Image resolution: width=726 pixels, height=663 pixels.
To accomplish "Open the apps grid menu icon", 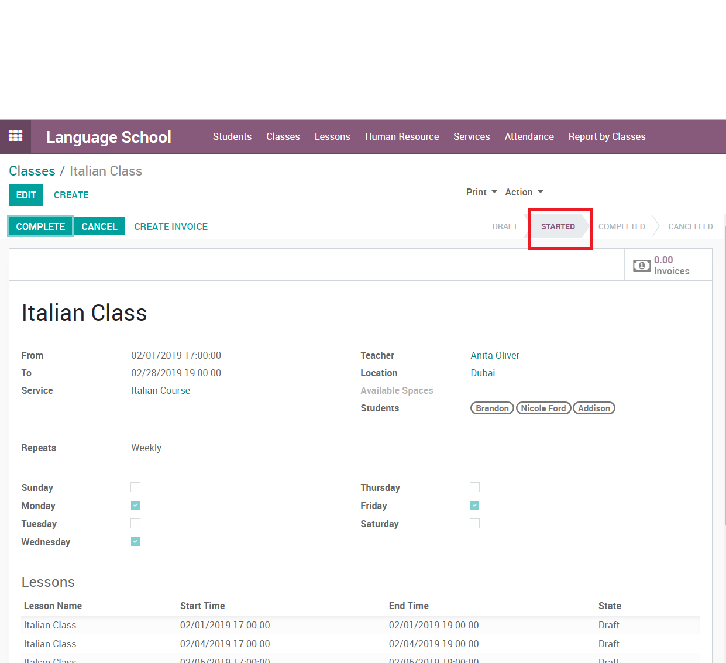I will pos(15,136).
